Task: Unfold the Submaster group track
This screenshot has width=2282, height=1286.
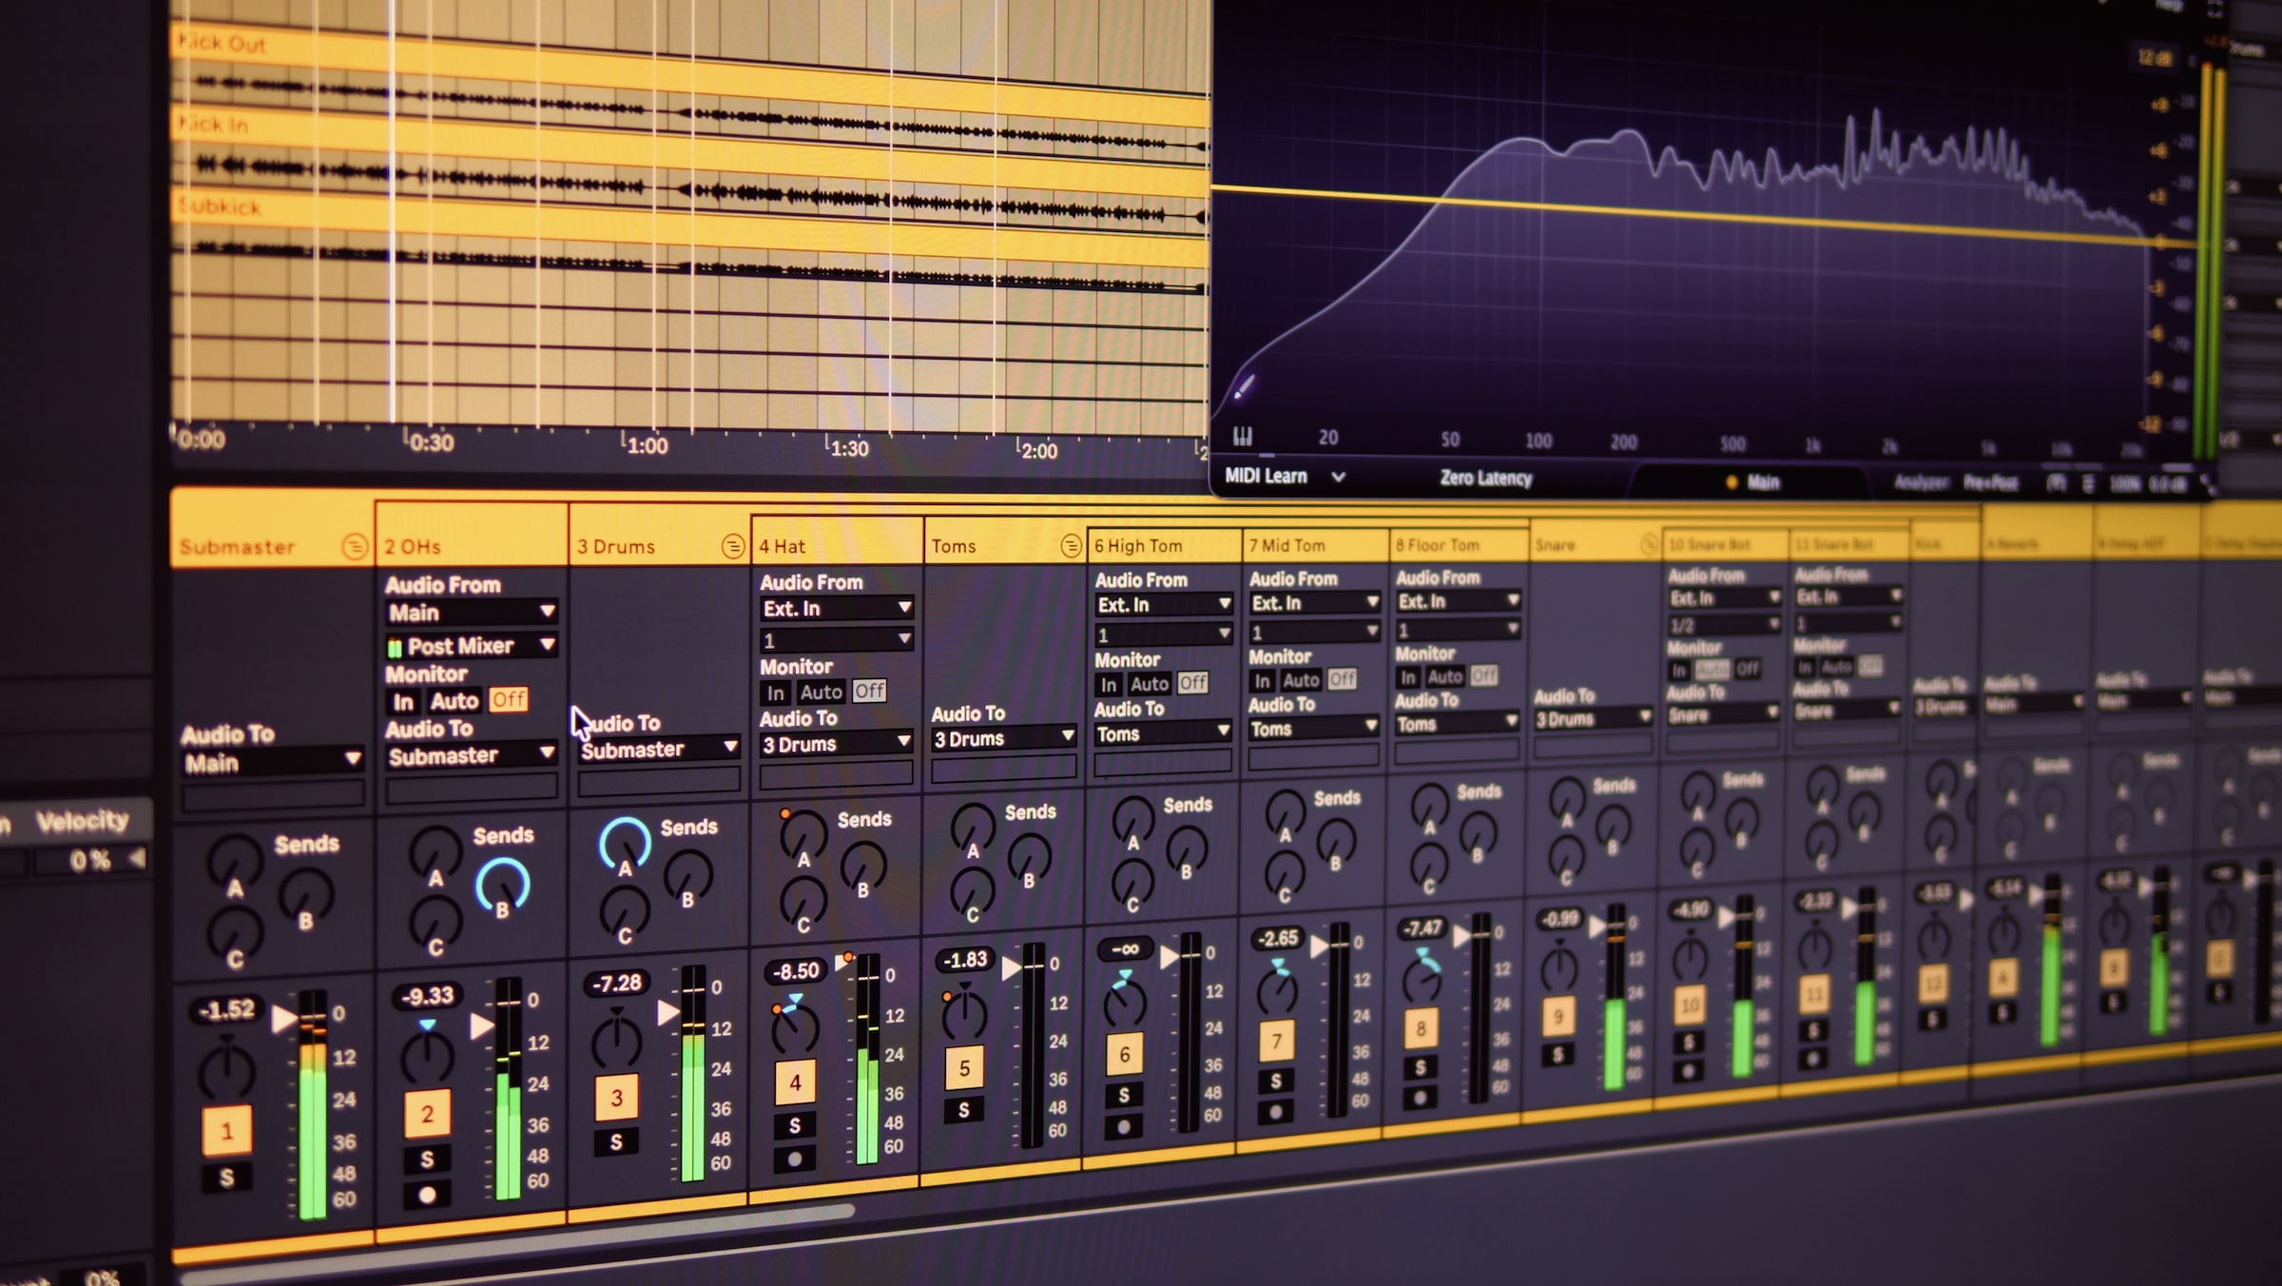Action: tap(354, 546)
